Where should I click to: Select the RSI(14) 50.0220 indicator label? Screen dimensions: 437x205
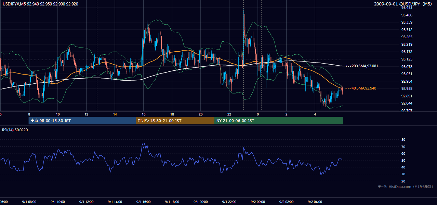tap(15, 130)
